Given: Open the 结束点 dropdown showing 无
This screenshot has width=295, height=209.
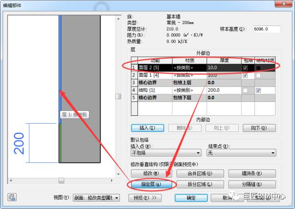Looking at the screenshot, I should (x=242, y=153).
